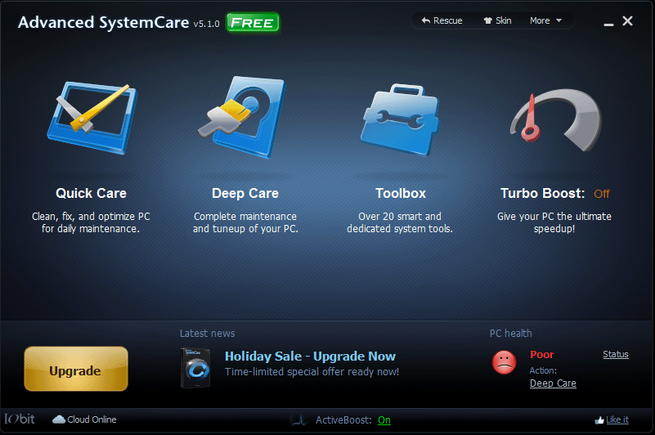Click the SystemCare product box thumbnail

[x=195, y=368]
